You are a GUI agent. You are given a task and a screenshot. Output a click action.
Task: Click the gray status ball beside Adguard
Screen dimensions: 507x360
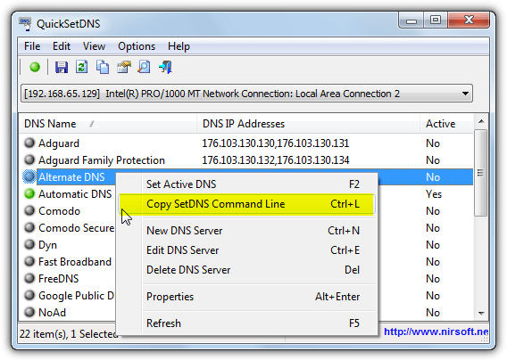click(x=29, y=143)
